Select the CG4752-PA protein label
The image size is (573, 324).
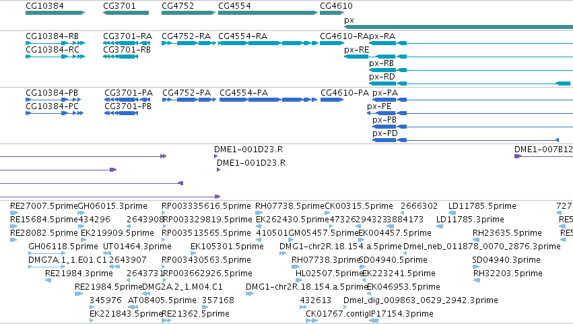point(187,93)
